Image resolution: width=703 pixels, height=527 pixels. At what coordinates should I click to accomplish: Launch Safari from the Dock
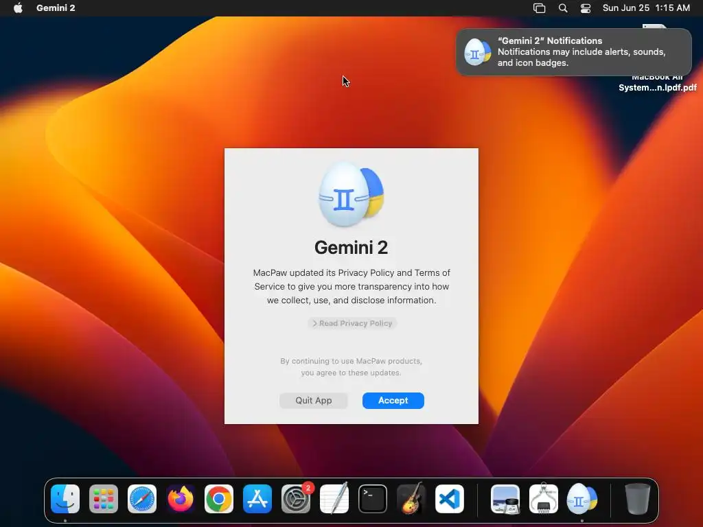(x=142, y=498)
